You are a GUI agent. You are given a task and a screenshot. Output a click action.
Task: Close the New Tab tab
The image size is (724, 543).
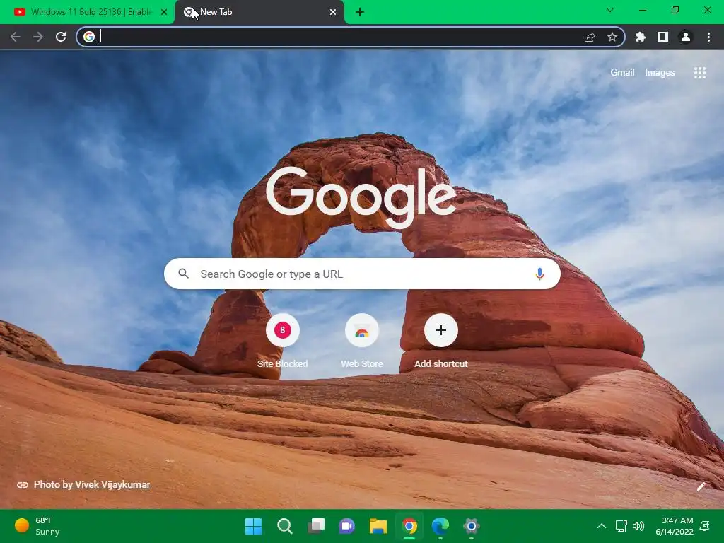(x=333, y=13)
